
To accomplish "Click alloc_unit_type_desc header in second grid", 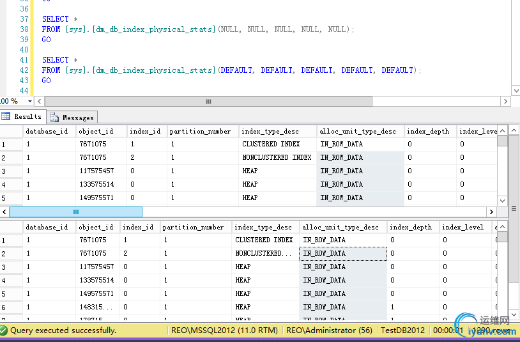I will (x=343, y=227).
